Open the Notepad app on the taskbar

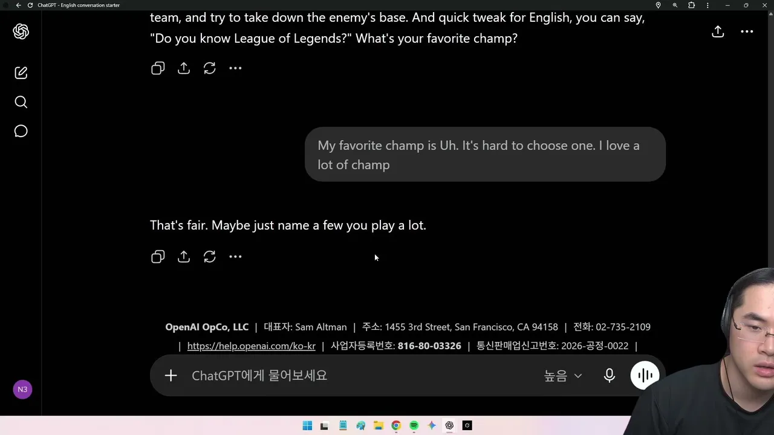(x=343, y=425)
